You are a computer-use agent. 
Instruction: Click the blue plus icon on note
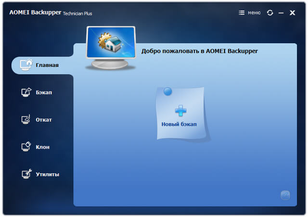[x=180, y=110]
